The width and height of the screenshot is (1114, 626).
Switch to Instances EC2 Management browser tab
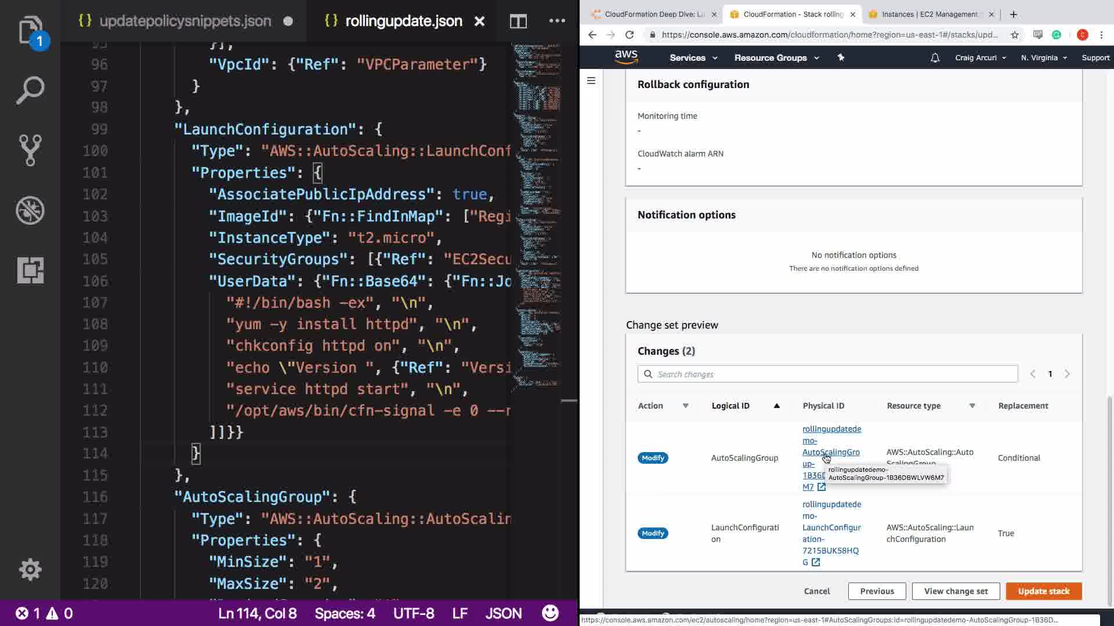[x=928, y=14]
